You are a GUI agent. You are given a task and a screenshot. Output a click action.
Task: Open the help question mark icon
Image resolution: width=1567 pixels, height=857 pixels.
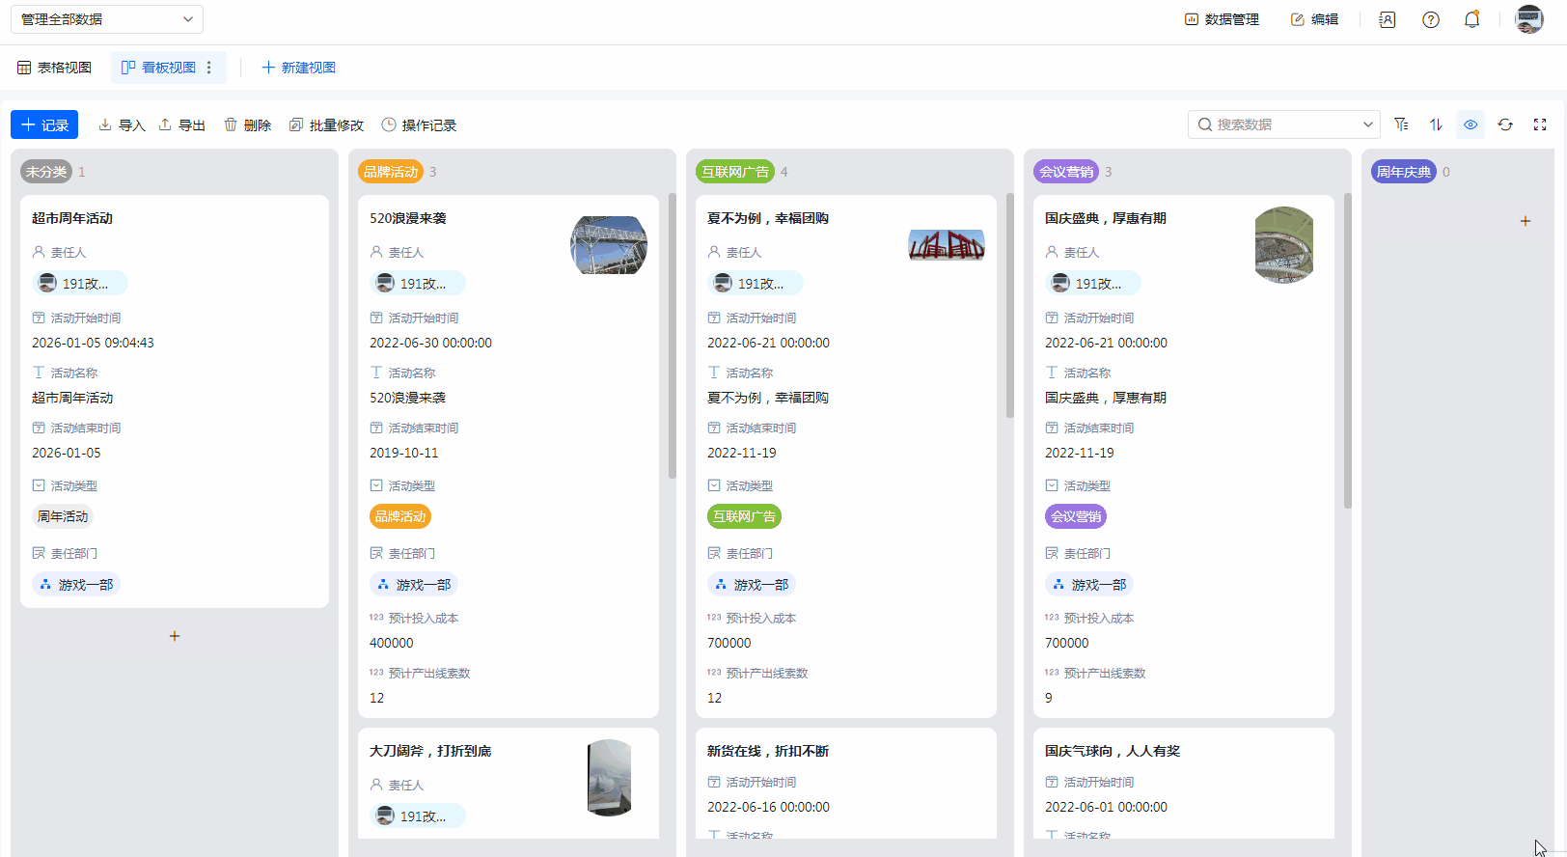pos(1431,19)
